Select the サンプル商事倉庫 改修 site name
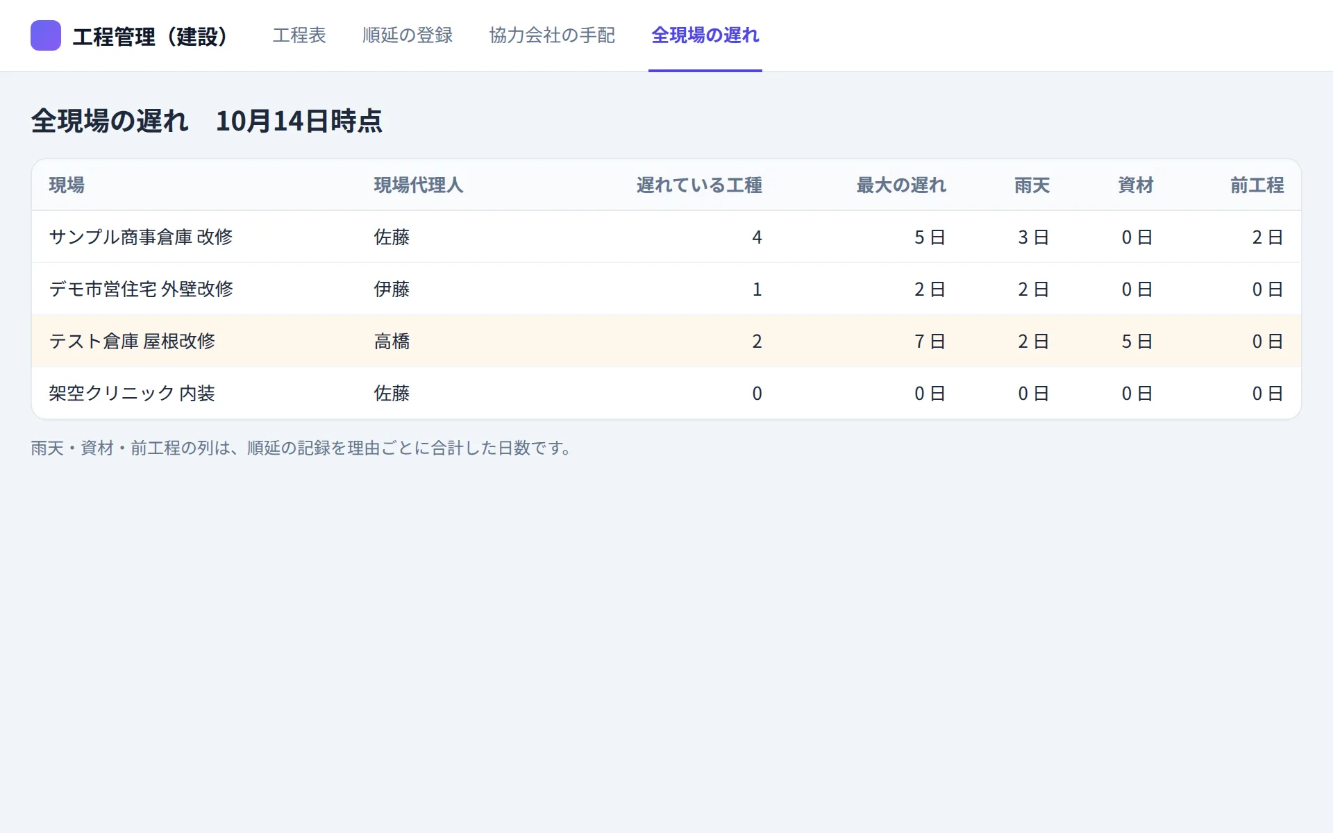This screenshot has height=833, width=1333. pyautogui.click(x=141, y=237)
